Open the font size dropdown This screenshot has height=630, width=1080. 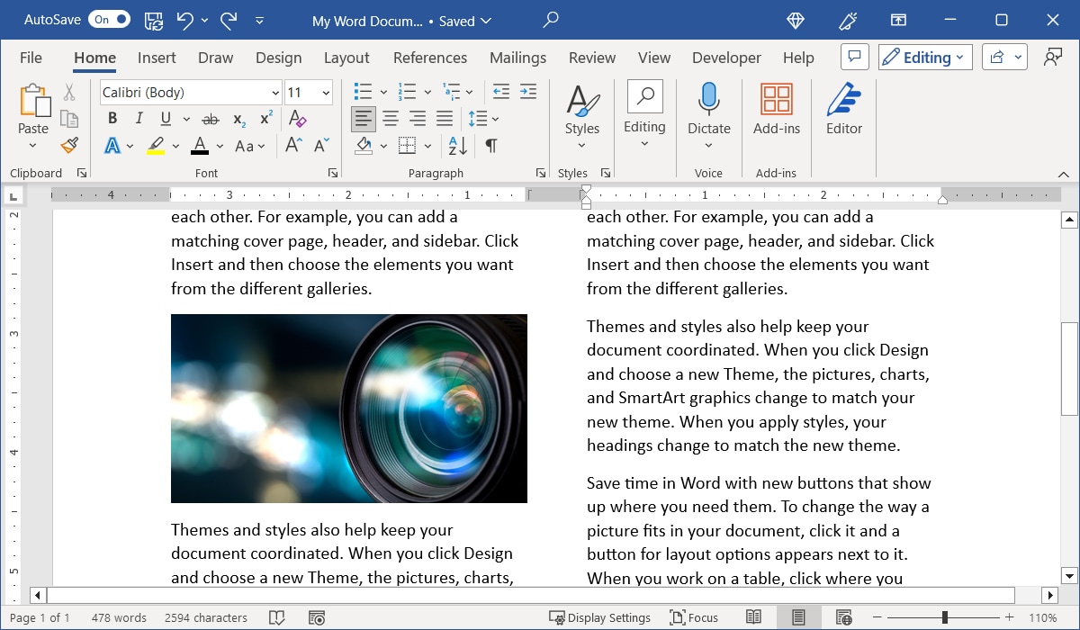point(326,92)
